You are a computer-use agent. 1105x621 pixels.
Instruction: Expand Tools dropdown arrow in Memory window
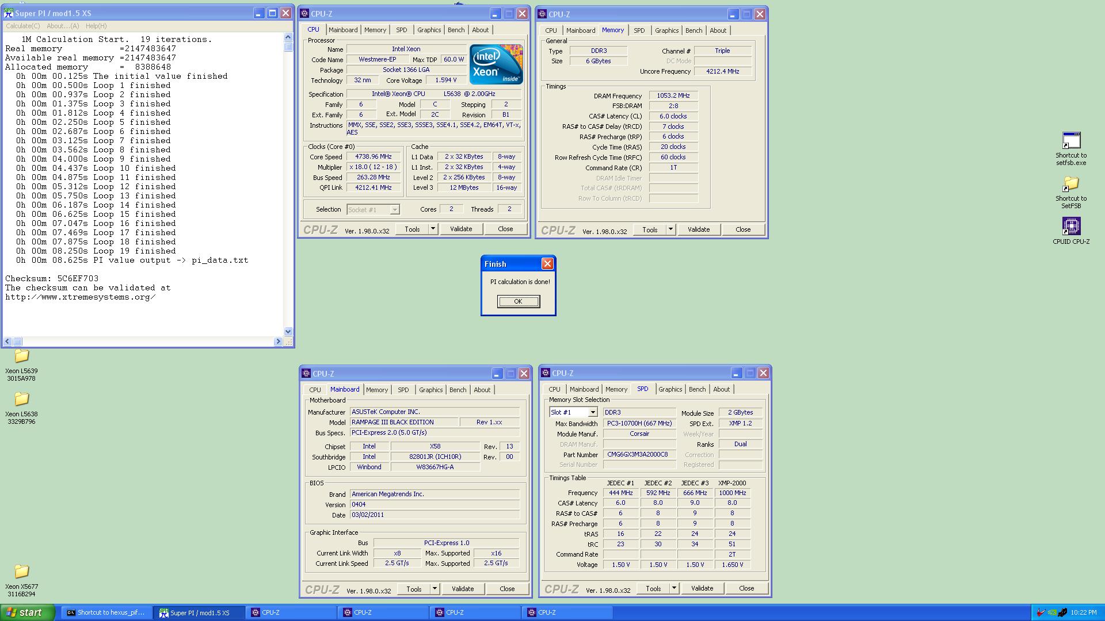pyautogui.click(x=671, y=229)
